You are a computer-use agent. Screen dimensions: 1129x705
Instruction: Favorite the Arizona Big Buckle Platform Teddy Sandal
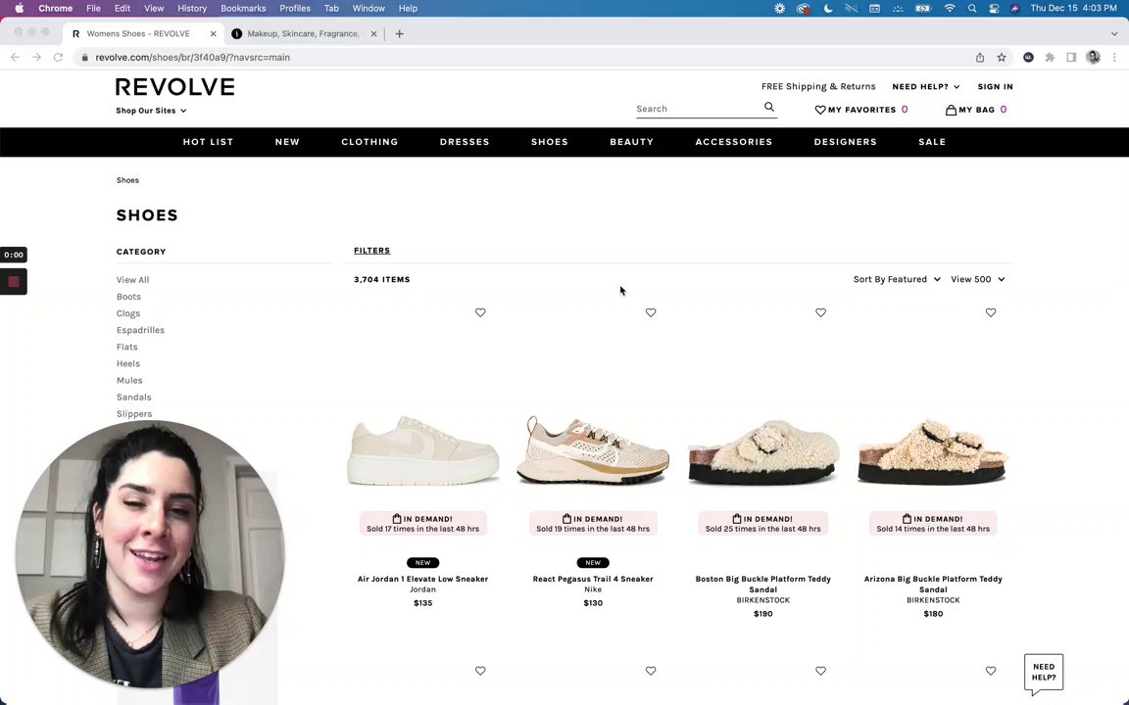coord(991,313)
